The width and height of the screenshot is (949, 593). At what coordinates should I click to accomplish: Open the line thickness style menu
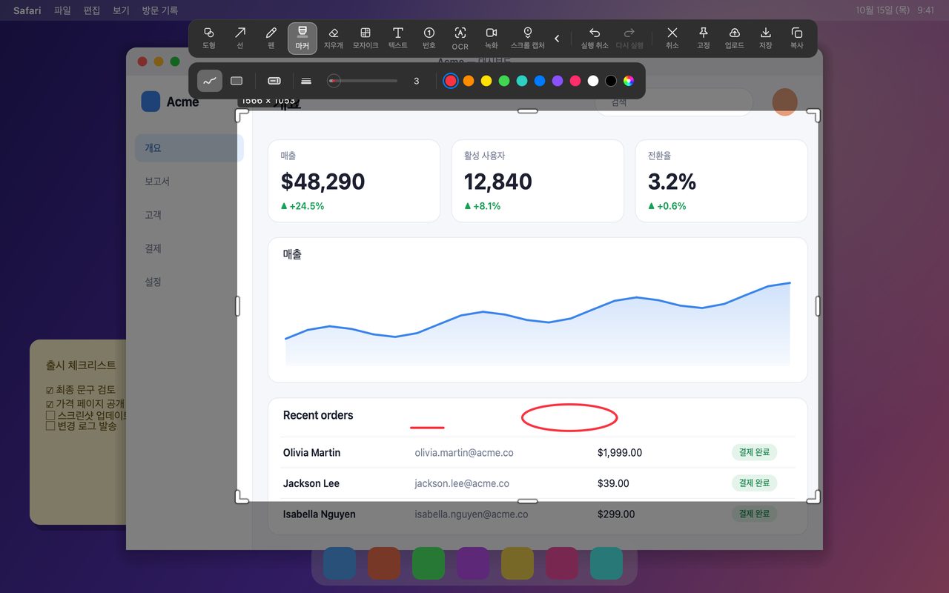tap(306, 81)
